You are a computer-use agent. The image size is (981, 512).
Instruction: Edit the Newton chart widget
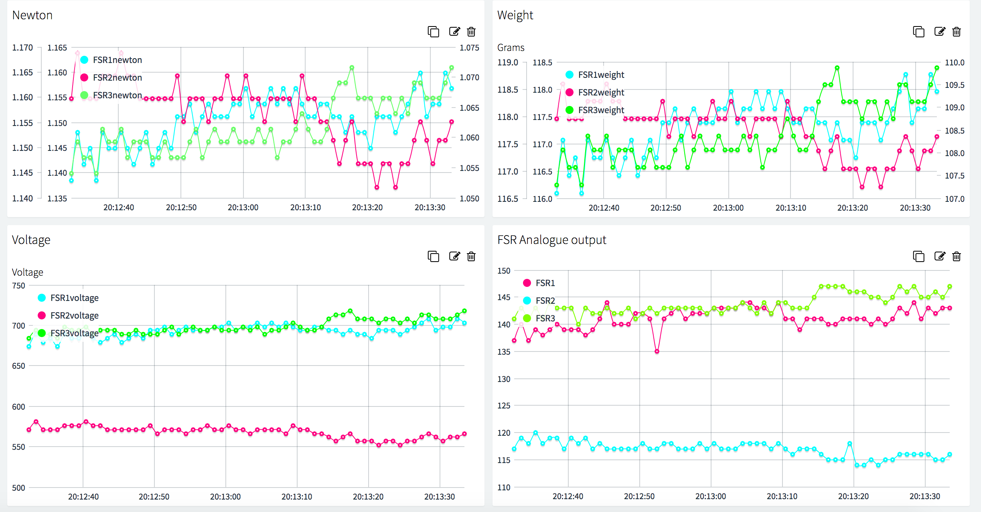(x=454, y=32)
